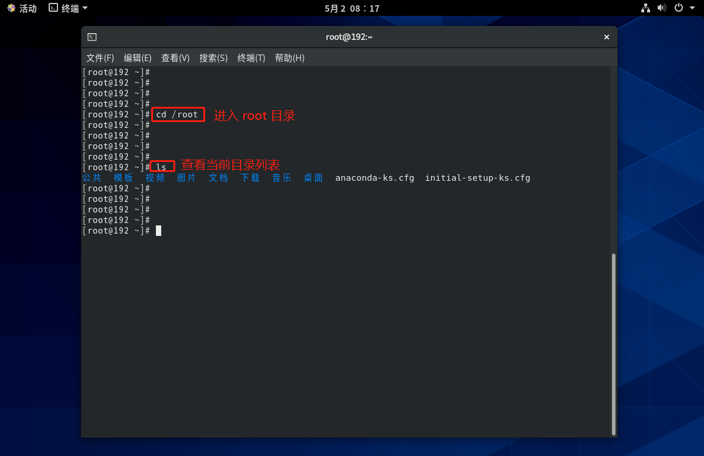Image resolution: width=704 pixels, height=456 pixels.
Task: Open the 帮助(H) menu
Action: (x=290, y=58)
